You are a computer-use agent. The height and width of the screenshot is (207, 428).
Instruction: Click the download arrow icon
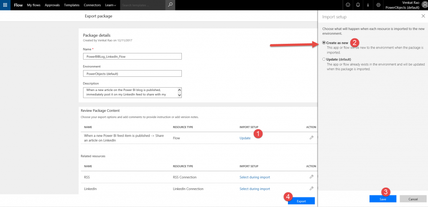click(x=368, y=5)
